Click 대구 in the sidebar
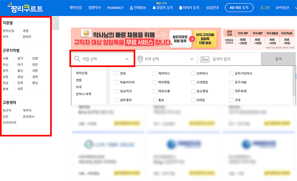This screenshot has height=181, width=297. 20,65
